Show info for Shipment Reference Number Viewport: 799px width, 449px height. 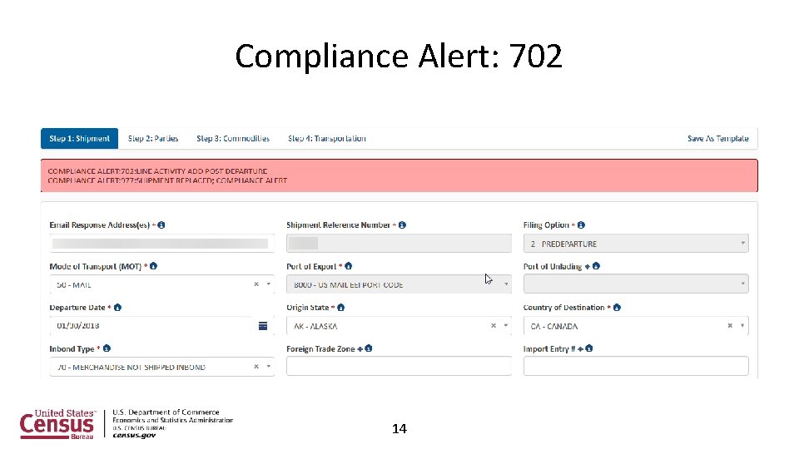(x=403, y=225)
